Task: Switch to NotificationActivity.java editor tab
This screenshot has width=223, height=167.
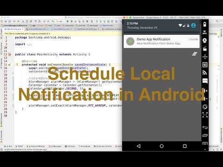Action: [x=87, y=29]
